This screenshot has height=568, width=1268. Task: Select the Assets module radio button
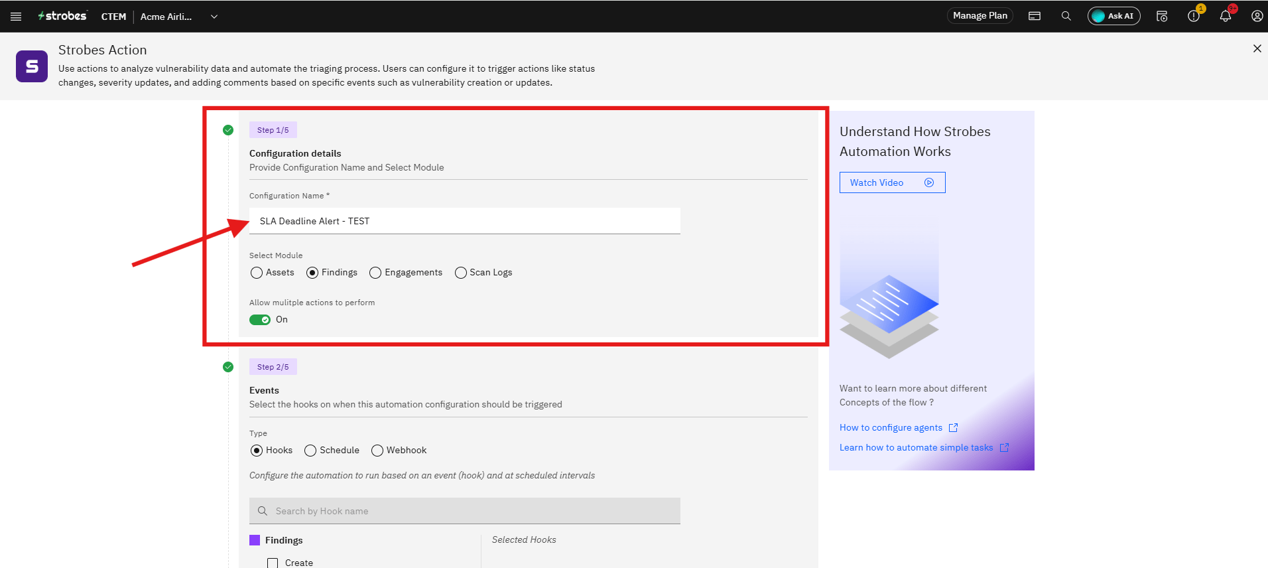click(x=257, y=273)
